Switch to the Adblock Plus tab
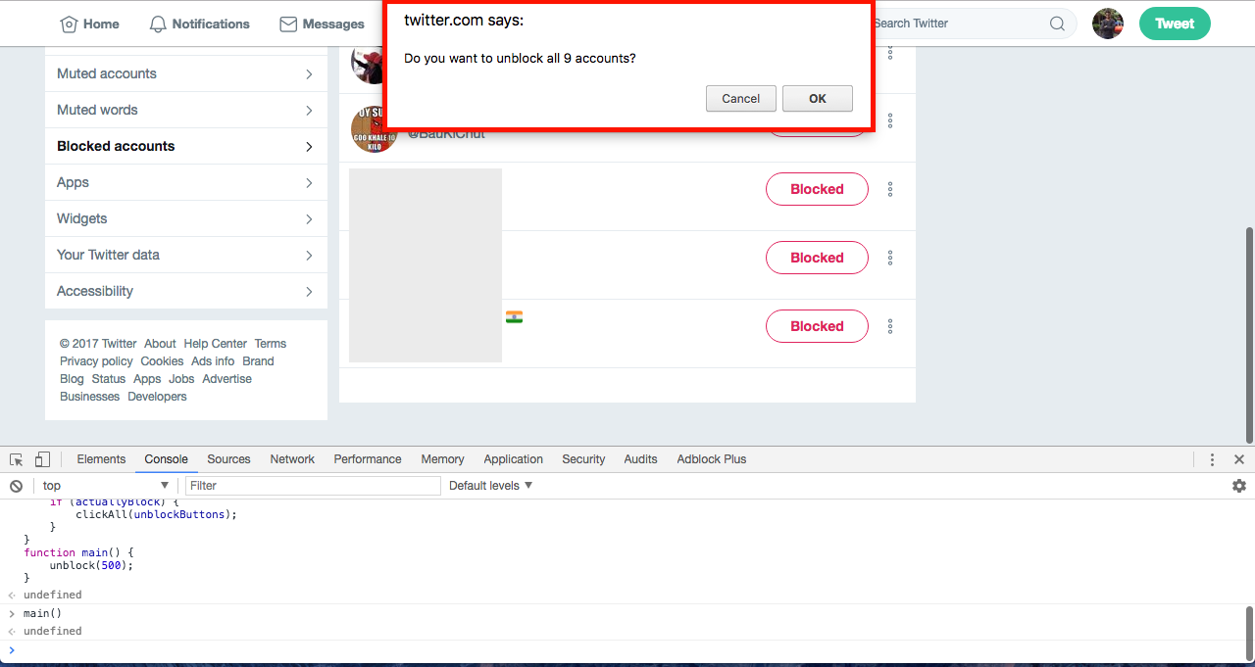 [712, 459]
